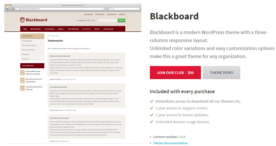
Task: Click the checkmark beside Unlimited domain usage
Action: (152, 122)
